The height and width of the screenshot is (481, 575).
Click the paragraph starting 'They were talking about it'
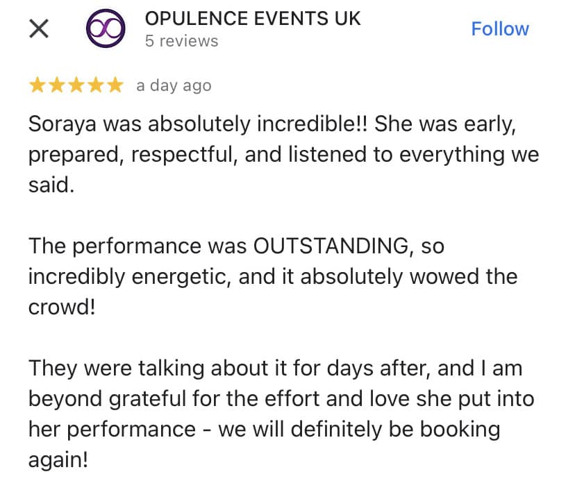pos(281,414)
